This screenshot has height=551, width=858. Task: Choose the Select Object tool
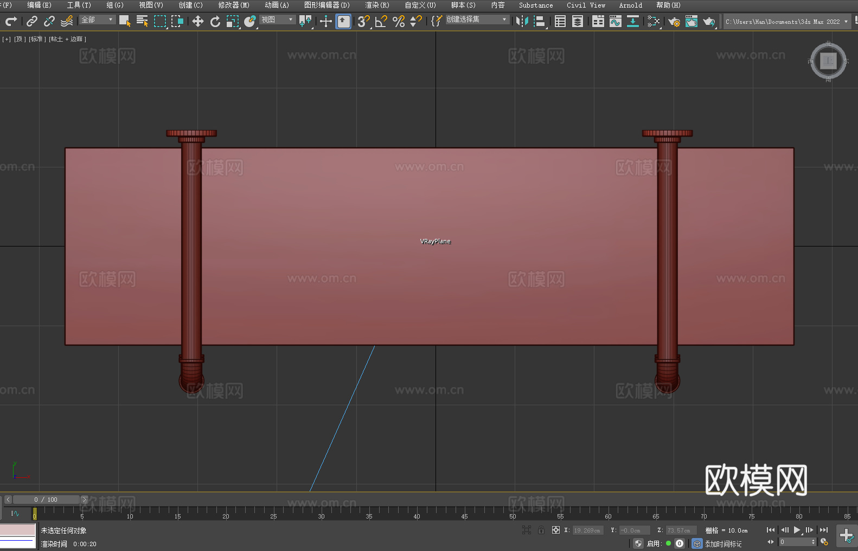click(x=125, y=21)
